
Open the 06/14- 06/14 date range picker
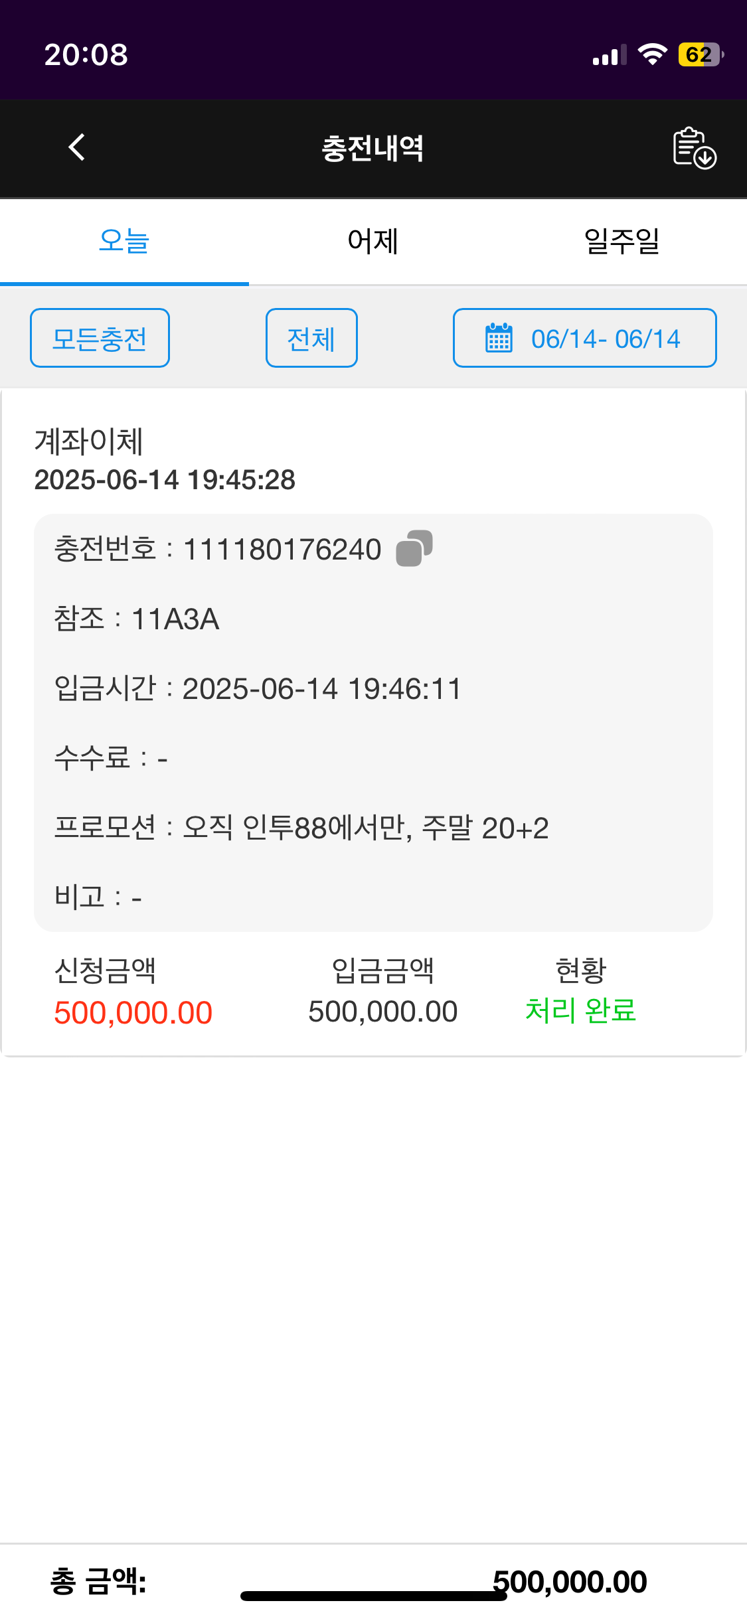pyautogui.click(x=585, y=339)
